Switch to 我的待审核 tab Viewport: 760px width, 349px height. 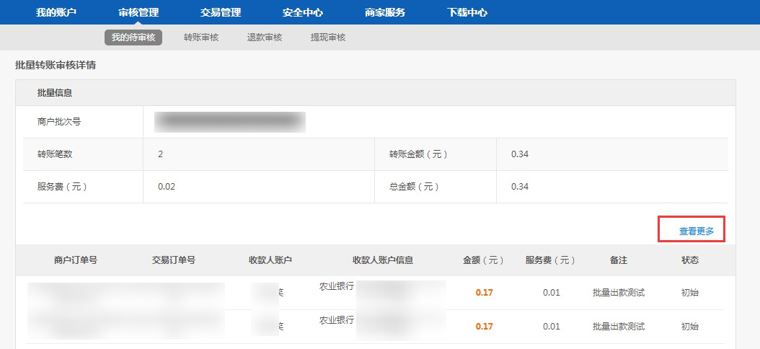(x=133, y=37)
